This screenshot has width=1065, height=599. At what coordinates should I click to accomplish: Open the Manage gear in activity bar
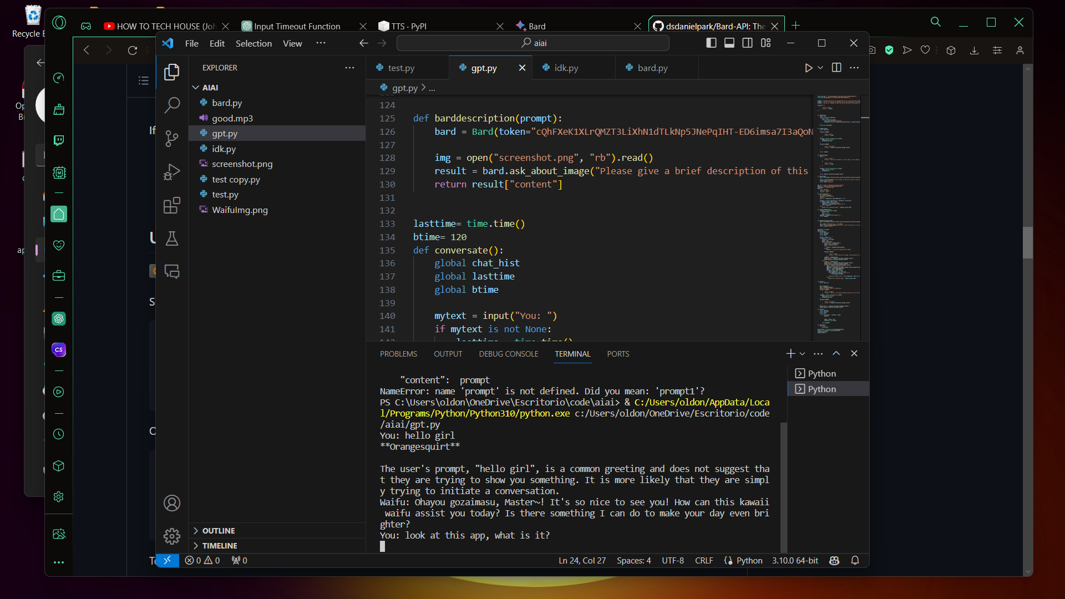coord(172,536)
